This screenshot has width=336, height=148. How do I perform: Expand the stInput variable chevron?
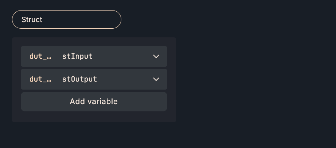[156, 57]
